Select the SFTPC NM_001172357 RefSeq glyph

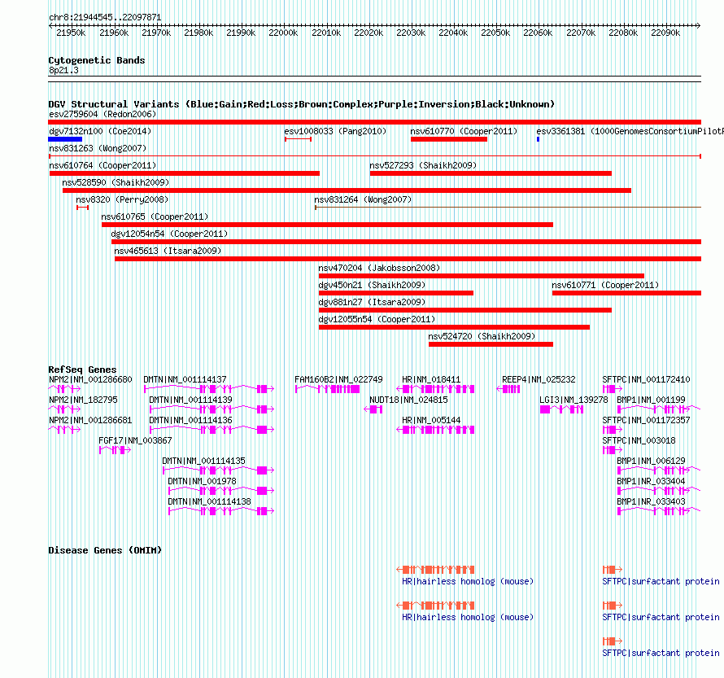[613, 430]
